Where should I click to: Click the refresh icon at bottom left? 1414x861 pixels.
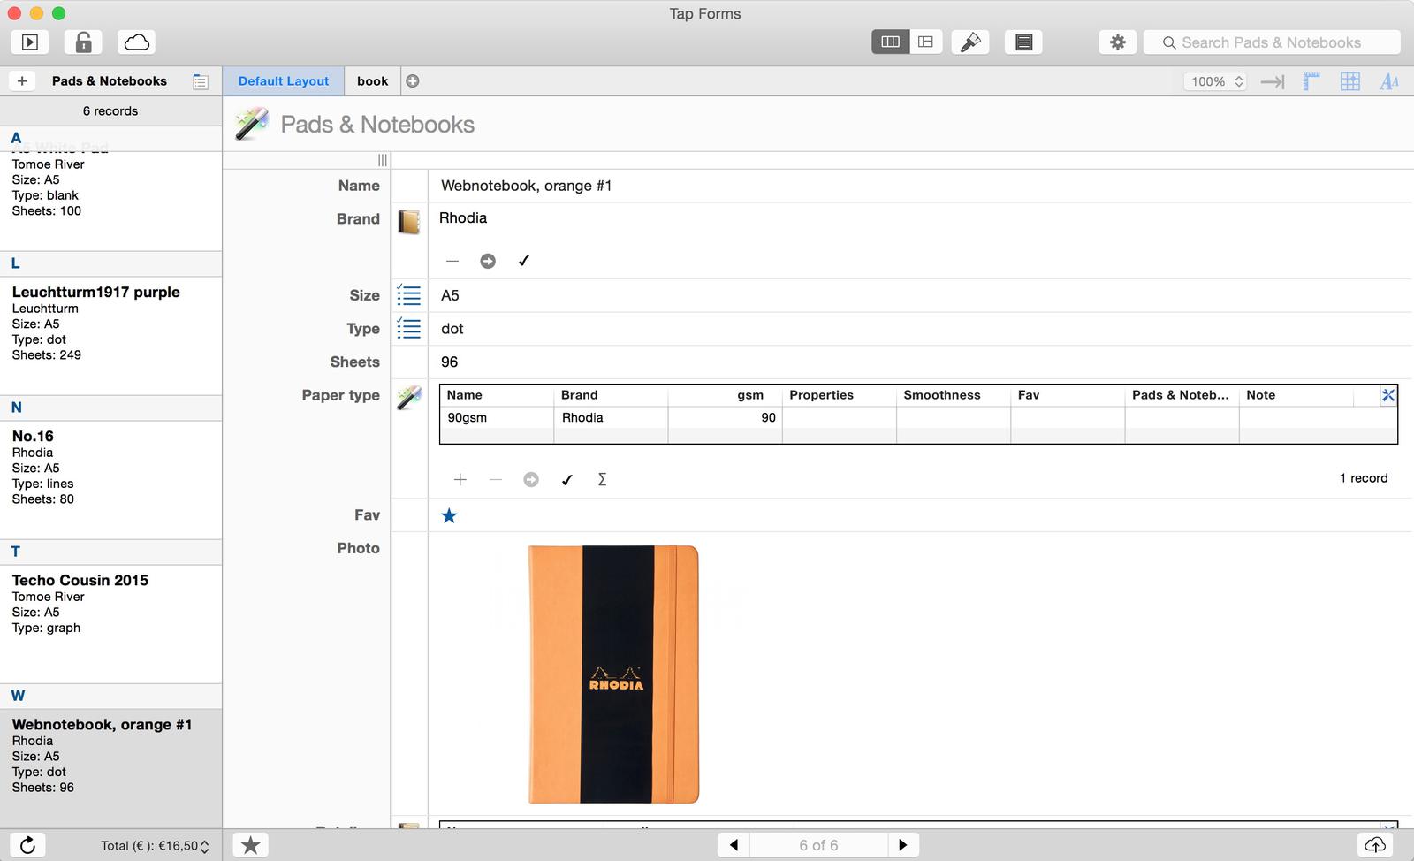click(27, 845)
